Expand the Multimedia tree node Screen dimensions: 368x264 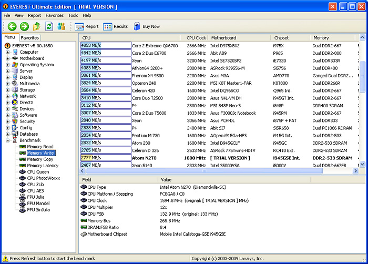pyautogui.click(x=7, y=84)
